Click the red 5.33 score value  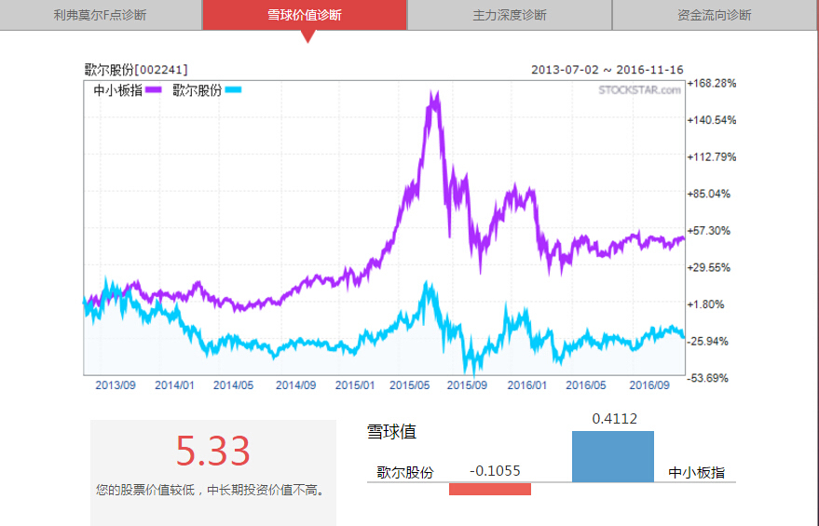click(x=212, y=451)
